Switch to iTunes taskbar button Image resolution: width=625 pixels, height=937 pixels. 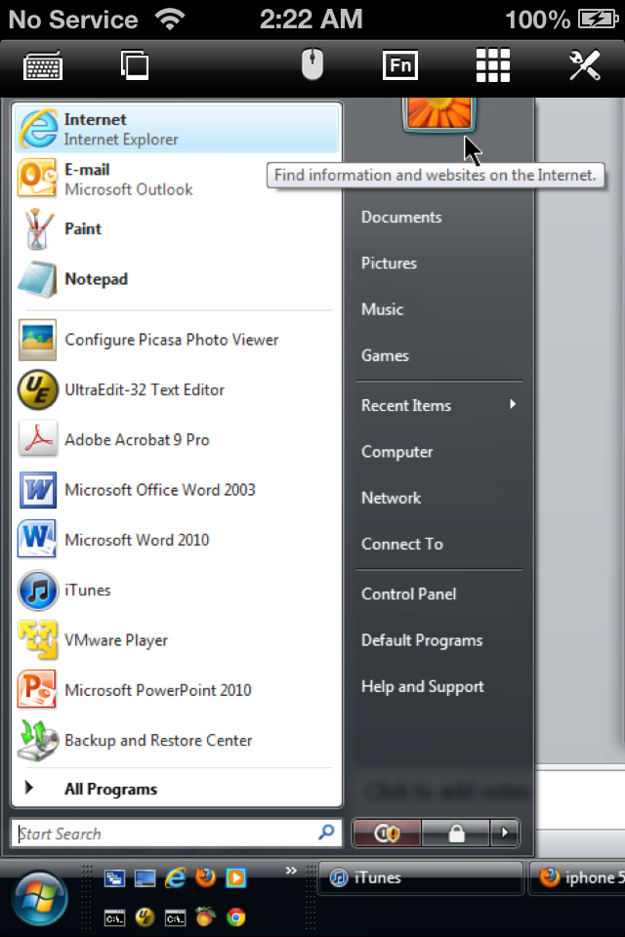point(421,877)
